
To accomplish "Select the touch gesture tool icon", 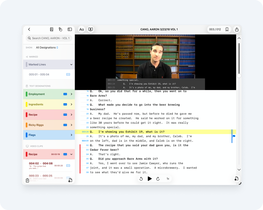I will click(60, 29).
